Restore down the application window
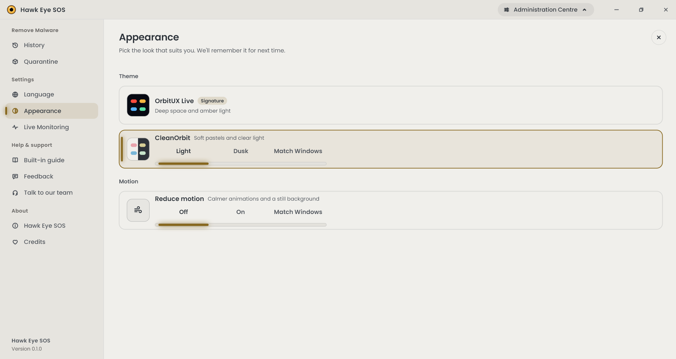 tap(641, 10)
